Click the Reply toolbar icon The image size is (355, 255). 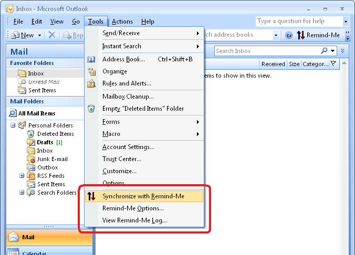pyautogui.click(x=67, y=35)
